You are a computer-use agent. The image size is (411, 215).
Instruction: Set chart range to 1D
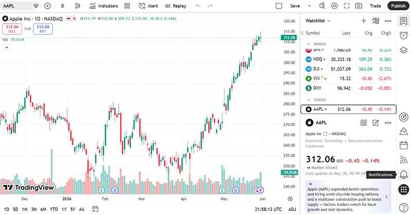pos(7,209)
